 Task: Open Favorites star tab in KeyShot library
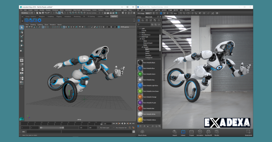click(159, 20)
